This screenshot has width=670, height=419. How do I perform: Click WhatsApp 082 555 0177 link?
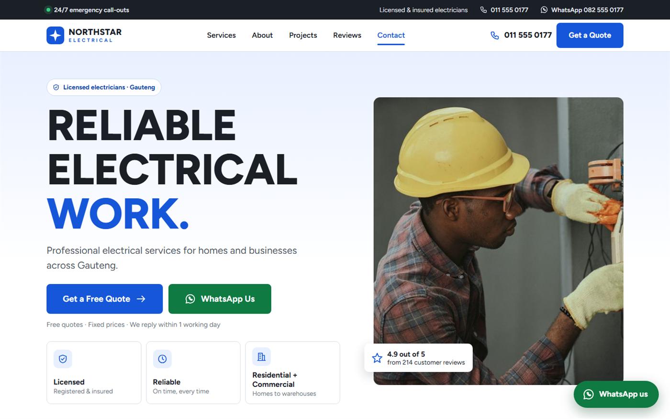tap(582, 10)
